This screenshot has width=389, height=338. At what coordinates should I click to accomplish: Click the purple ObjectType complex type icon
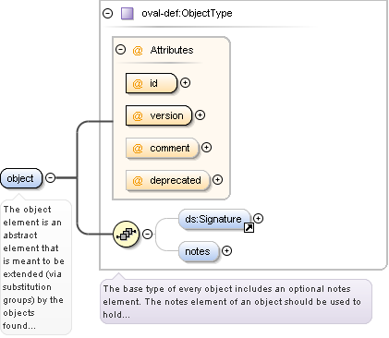click(128, 14)
